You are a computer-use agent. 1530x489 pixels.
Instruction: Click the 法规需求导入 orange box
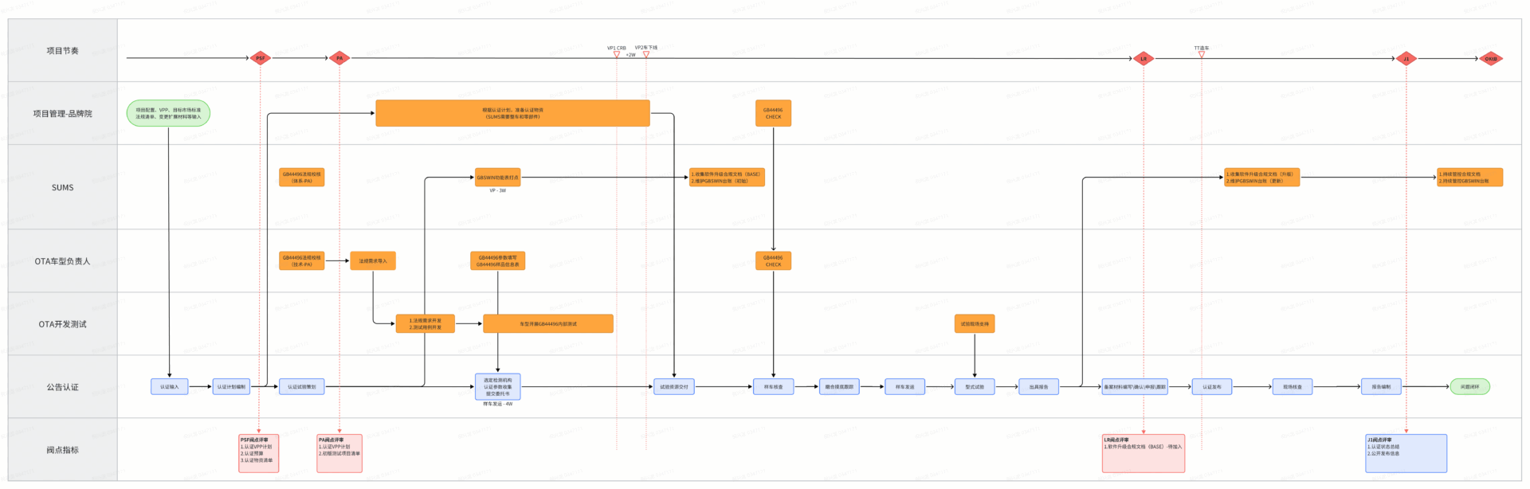(373, 260)
